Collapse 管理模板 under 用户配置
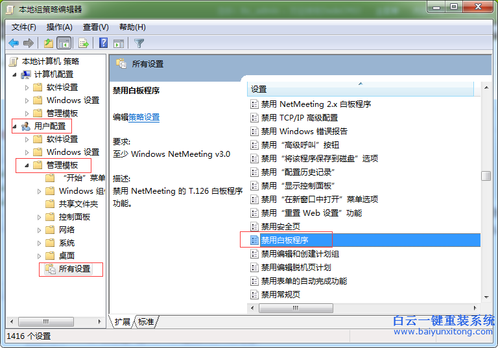Viewport: 498px width, 348px height. (x=27, y=165)
